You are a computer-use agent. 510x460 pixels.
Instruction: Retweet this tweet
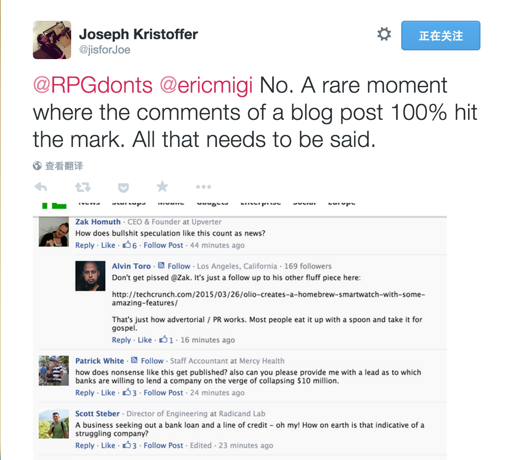tap(83, 187)
